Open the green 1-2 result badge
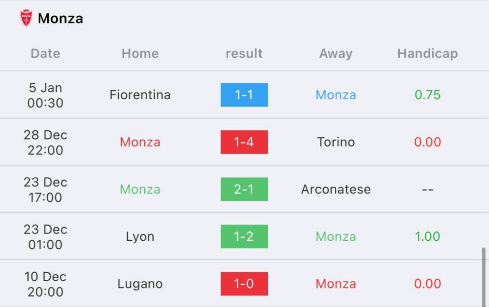 point(244,236)
